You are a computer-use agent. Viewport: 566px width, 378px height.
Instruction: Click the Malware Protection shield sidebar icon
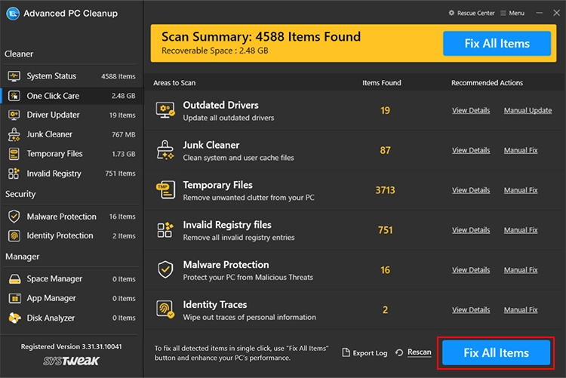coord(14,217)
